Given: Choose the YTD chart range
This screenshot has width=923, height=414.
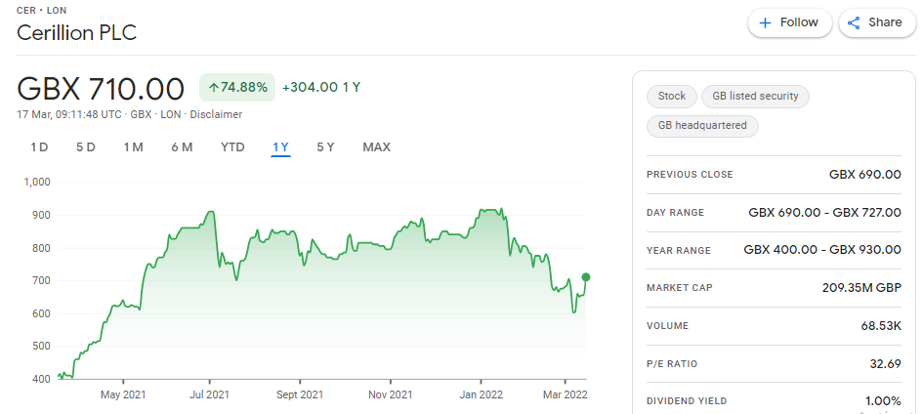Looking at the screenshot, I should 232,147.
